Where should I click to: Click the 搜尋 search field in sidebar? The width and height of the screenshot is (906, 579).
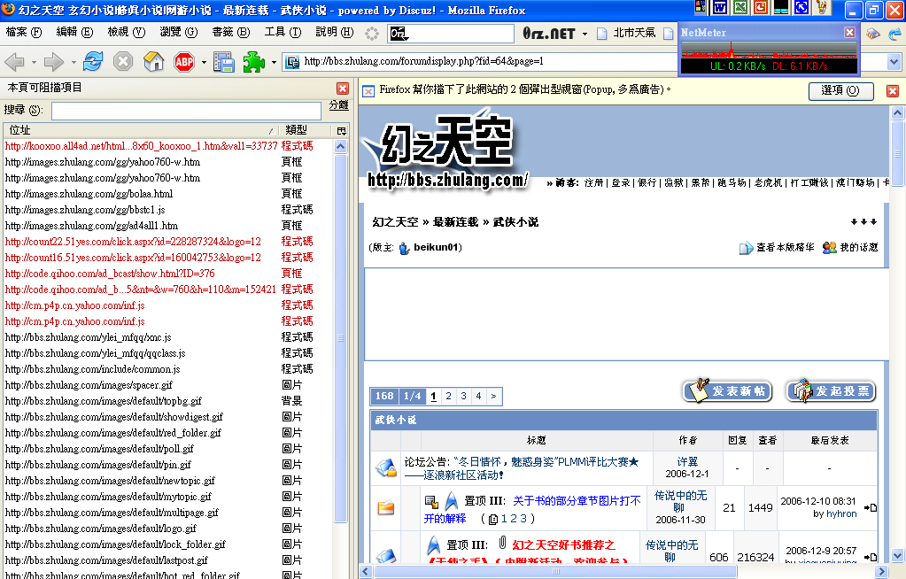pyautogui.click(x=185, y=111)
